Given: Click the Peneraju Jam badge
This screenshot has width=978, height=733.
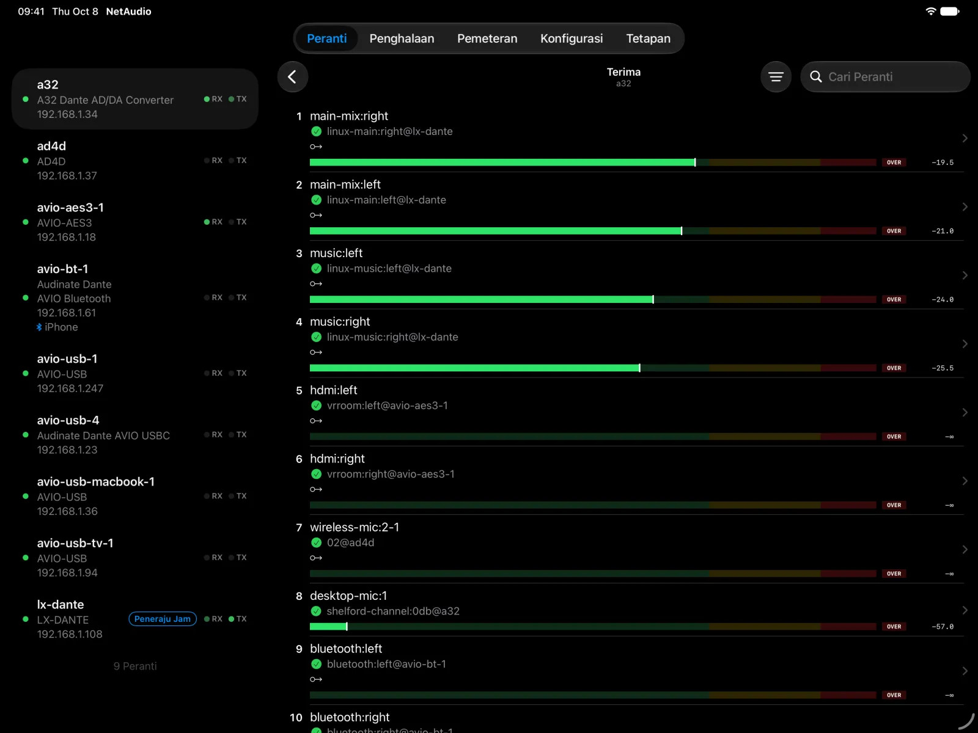Looking at the screenshot, I should click(x=163, y=619).
